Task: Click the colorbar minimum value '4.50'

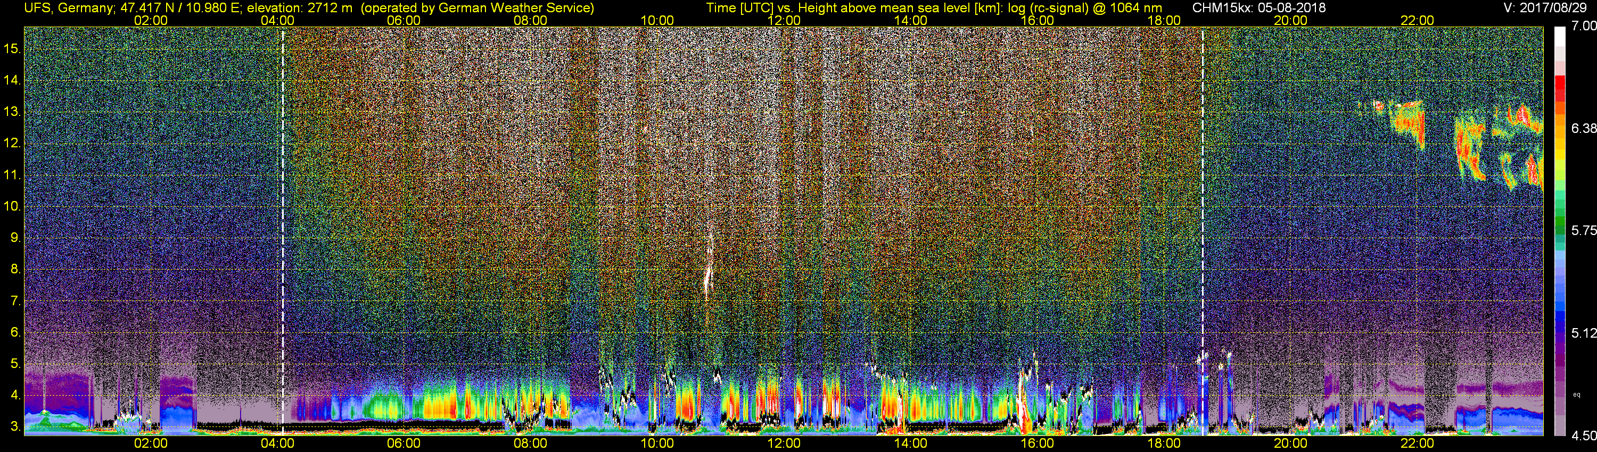Action: 1583,436
